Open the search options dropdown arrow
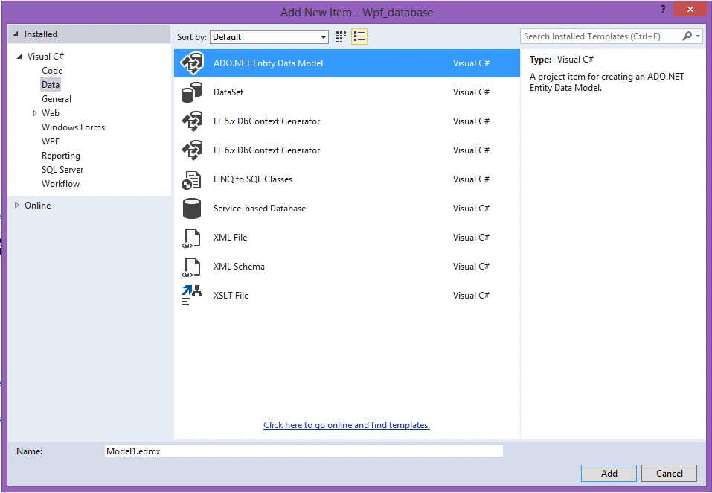This screenshot has height=493, width=712. [x=698, y=36]
